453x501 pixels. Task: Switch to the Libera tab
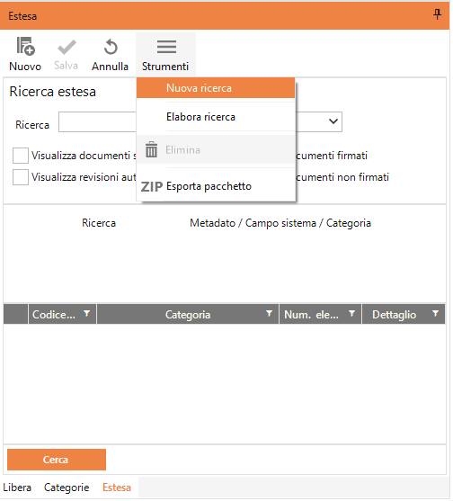click(17, 488)
